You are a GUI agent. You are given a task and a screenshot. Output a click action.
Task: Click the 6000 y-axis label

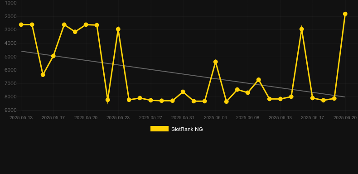(11, 70)
